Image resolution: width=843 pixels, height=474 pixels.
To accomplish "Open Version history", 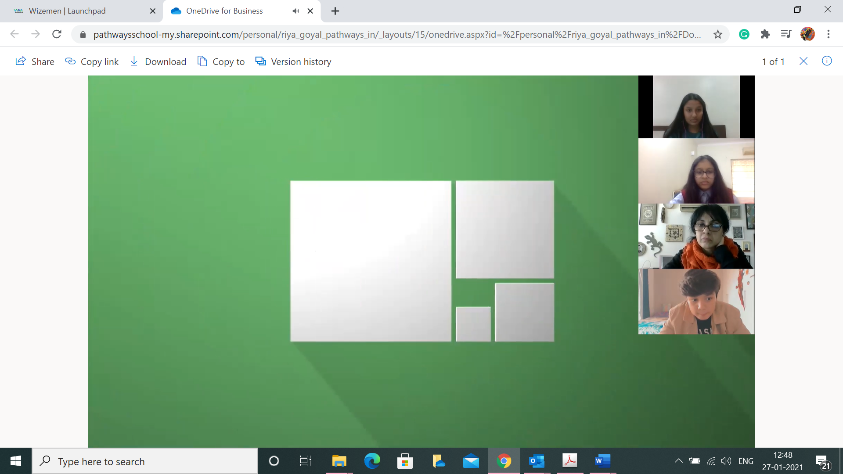I will tap(293, 61).
